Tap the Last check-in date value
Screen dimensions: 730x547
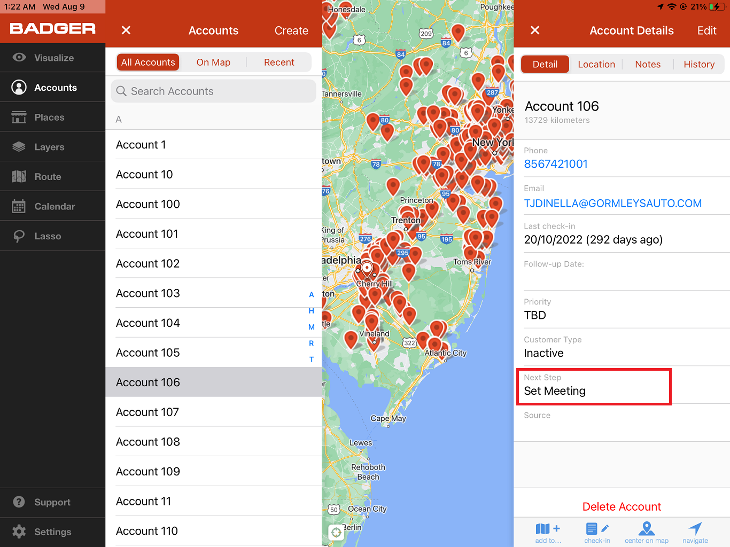(593, 240)
